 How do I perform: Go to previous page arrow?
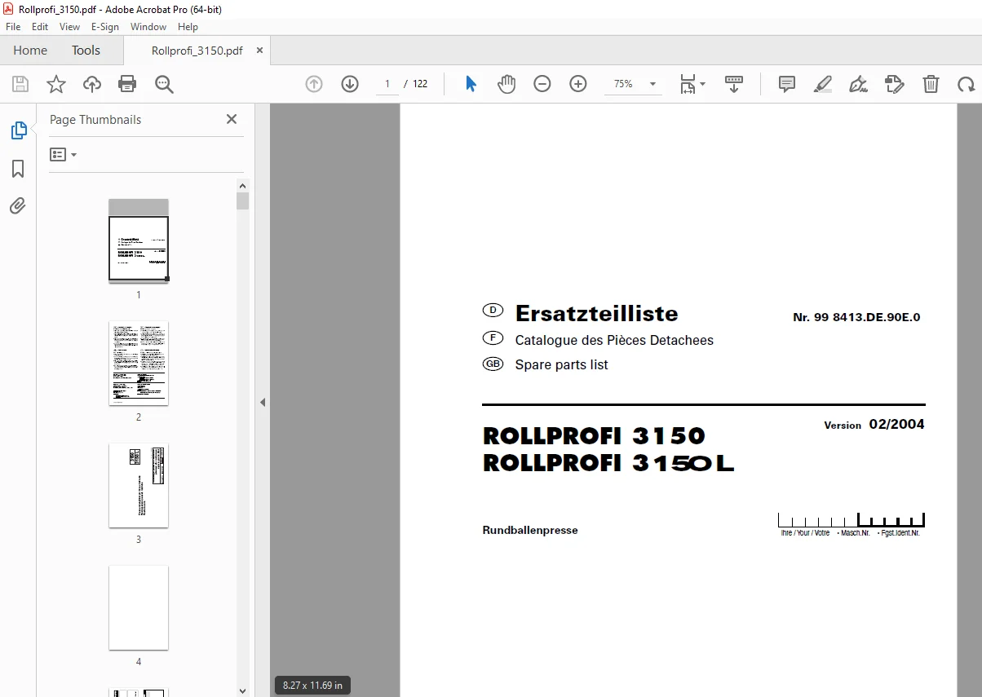[x=314, y=84]
